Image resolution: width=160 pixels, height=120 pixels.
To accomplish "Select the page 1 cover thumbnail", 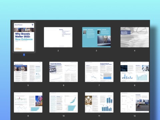I will (24, 37).
